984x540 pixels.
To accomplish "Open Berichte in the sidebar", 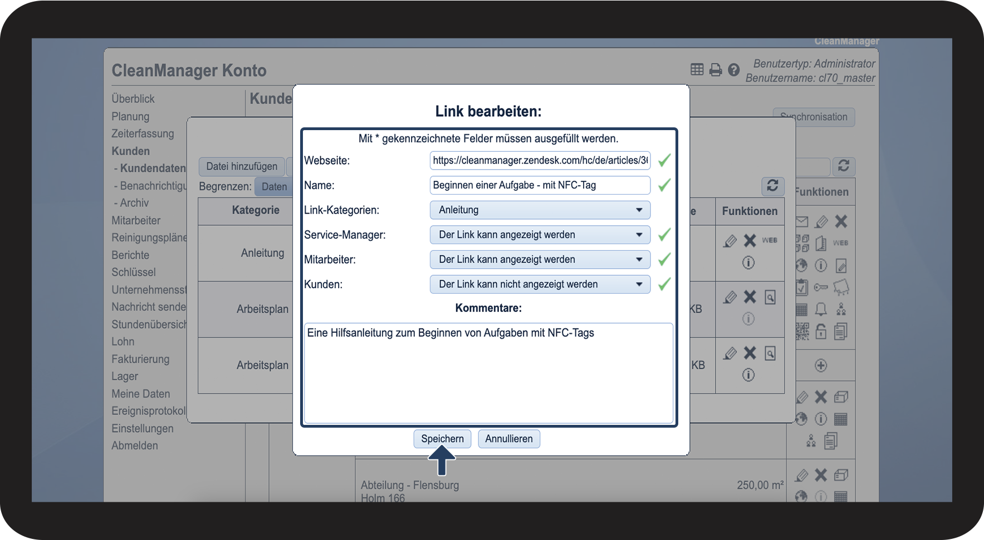I will tap(130, 255).
